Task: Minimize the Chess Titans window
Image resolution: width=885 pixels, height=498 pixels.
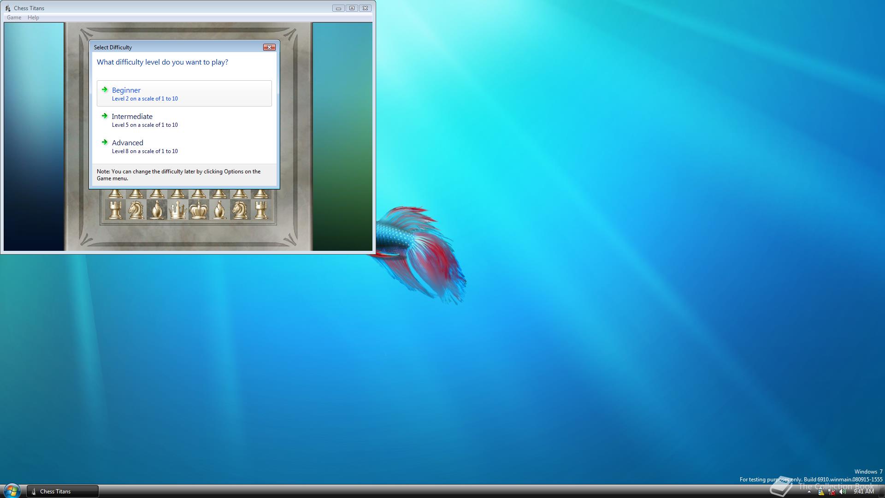Action: pos(338,8)
